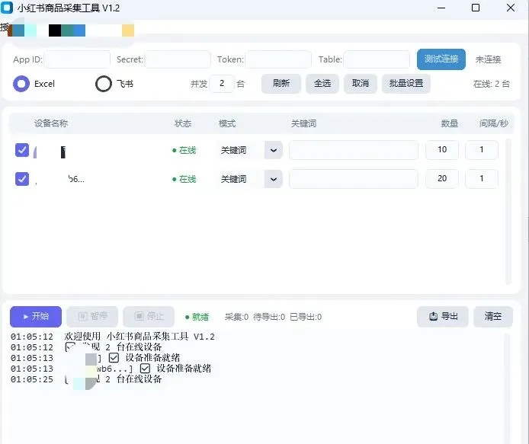Click the 模式 column header
The image size is (529, 444).
(227, 123)
